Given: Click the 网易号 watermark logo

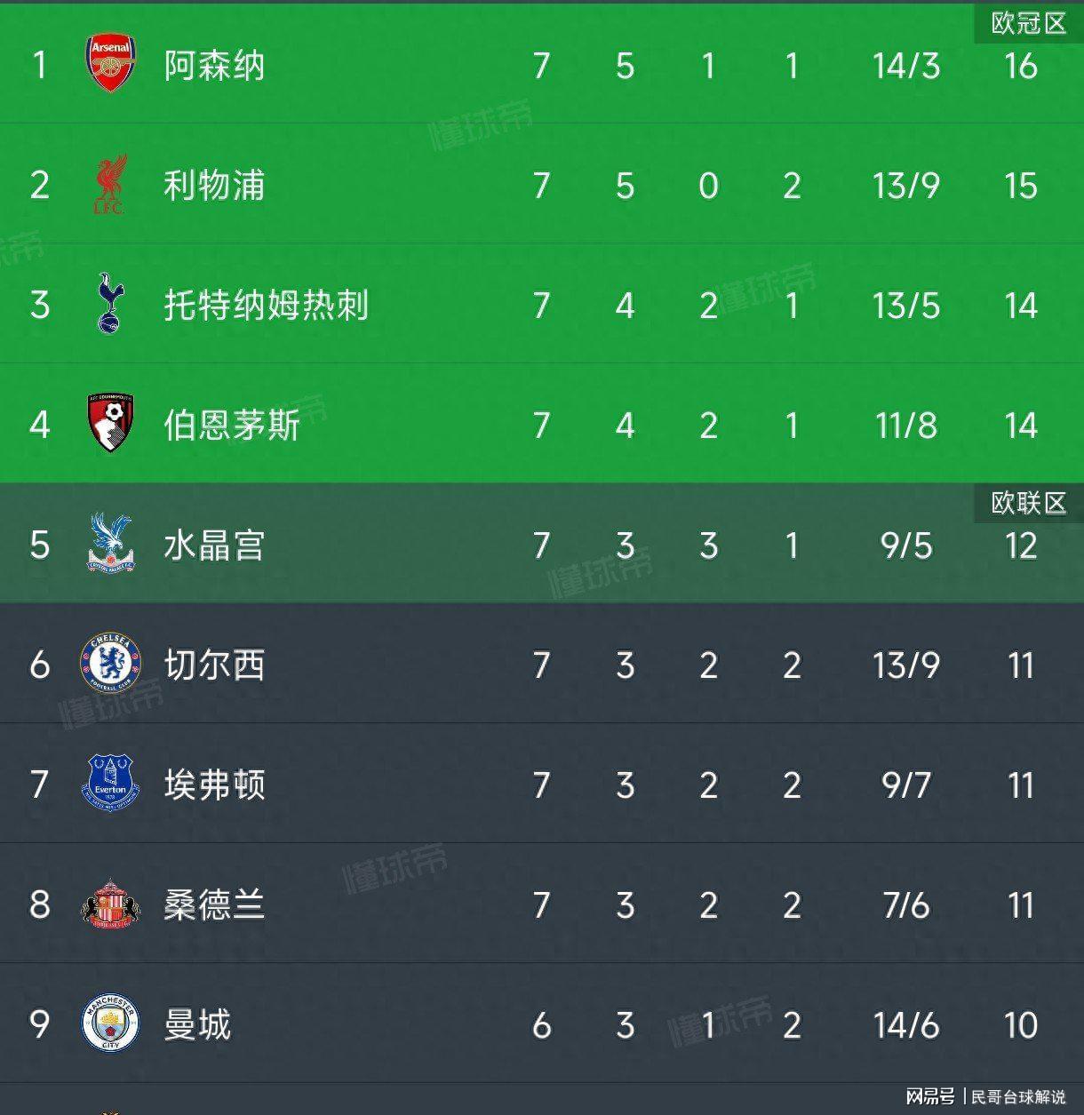Looking at the screenshot, I should [x=929, y=1096].
